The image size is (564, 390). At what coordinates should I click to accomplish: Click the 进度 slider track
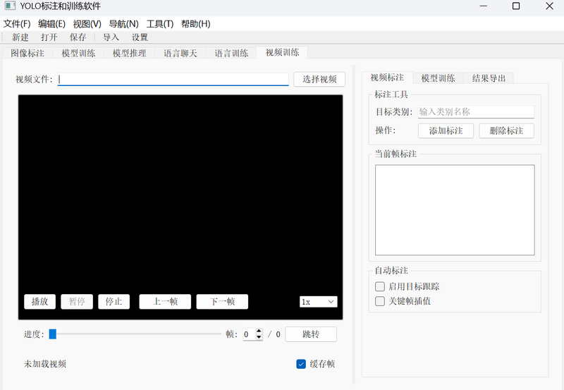pyautogui.click(x=135, y=334)
